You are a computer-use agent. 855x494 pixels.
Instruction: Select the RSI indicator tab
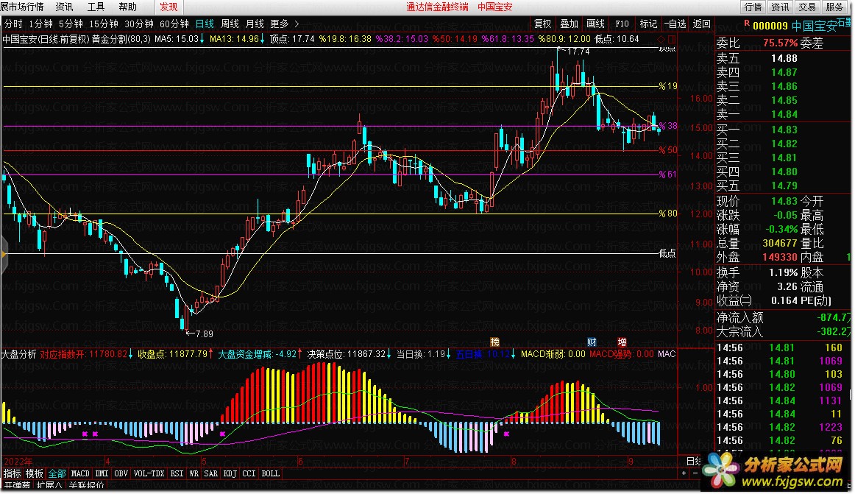point(177,473)
